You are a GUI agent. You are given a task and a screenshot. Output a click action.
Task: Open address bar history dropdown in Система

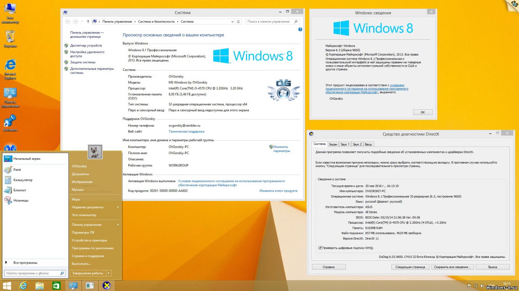(233, 21)
